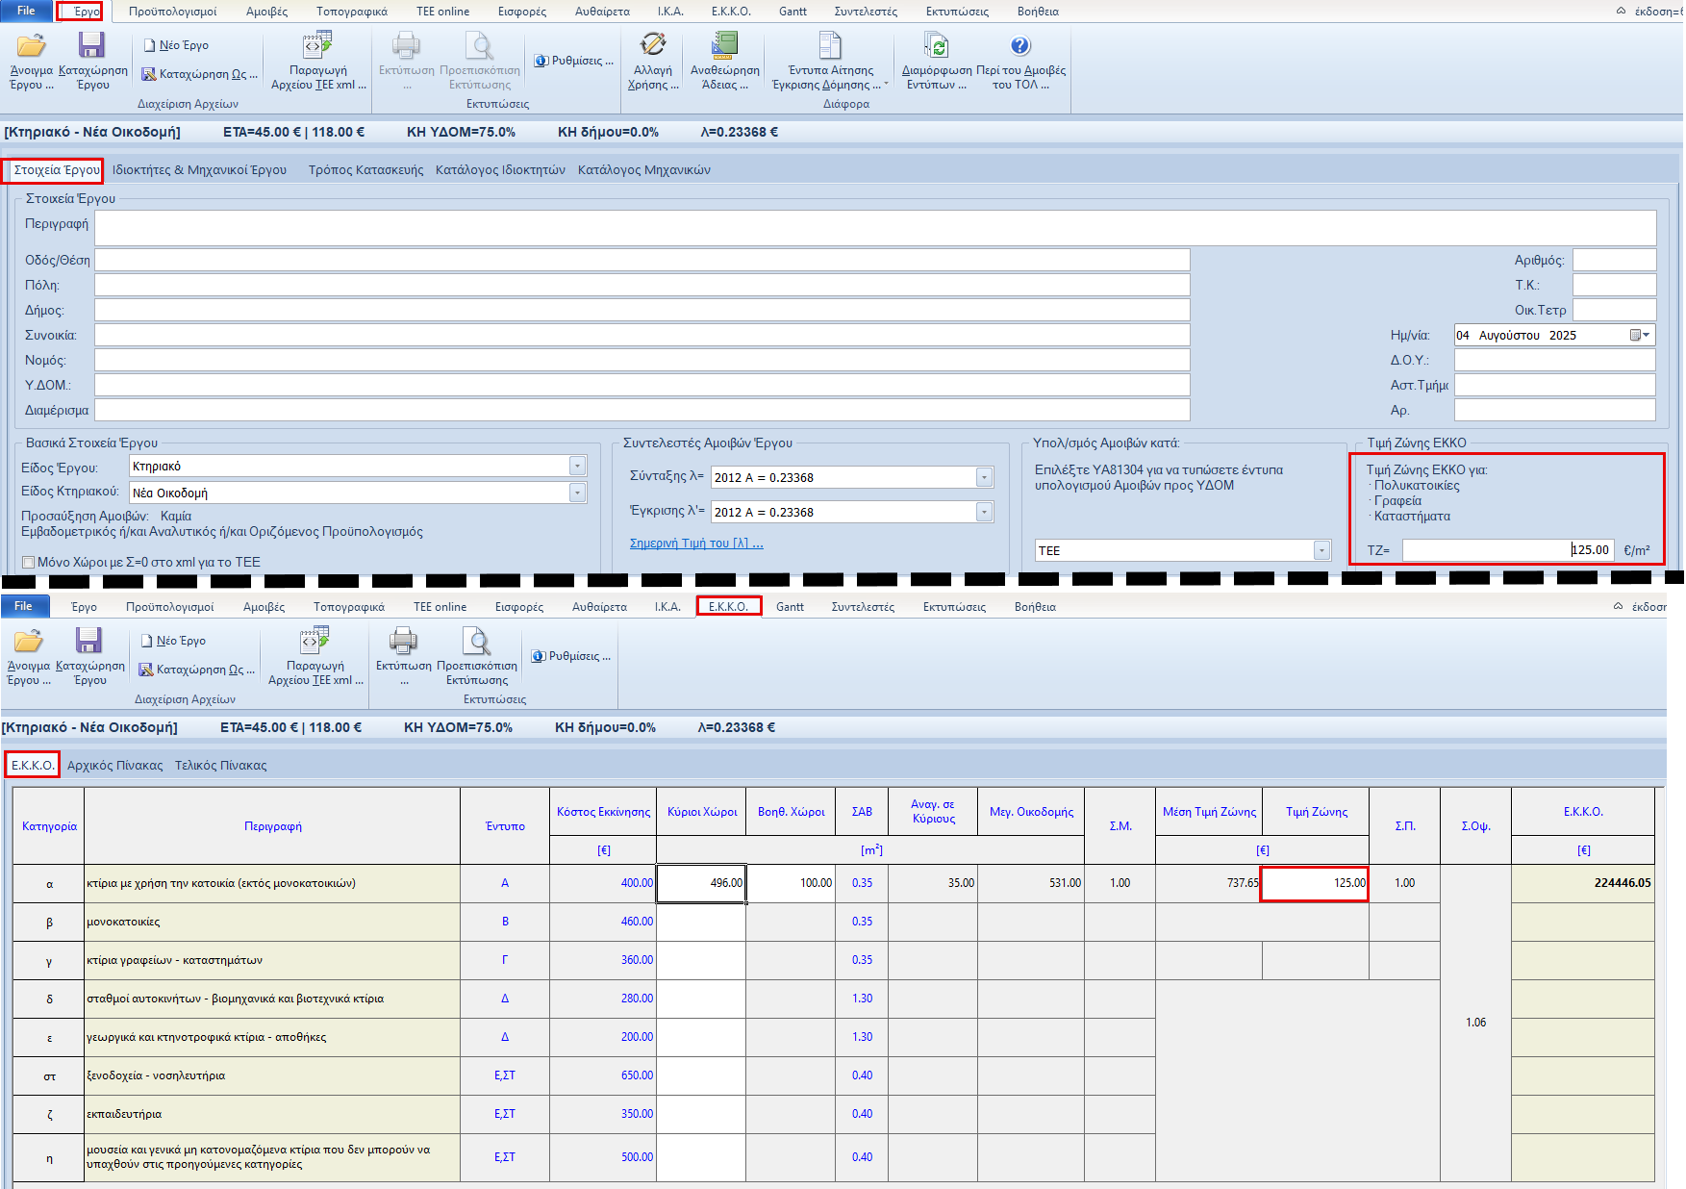This screenshot has width=1686, height=1189.
Task: Click Σημερινή Τιμή του [λ] link
Action: point(695,544)
